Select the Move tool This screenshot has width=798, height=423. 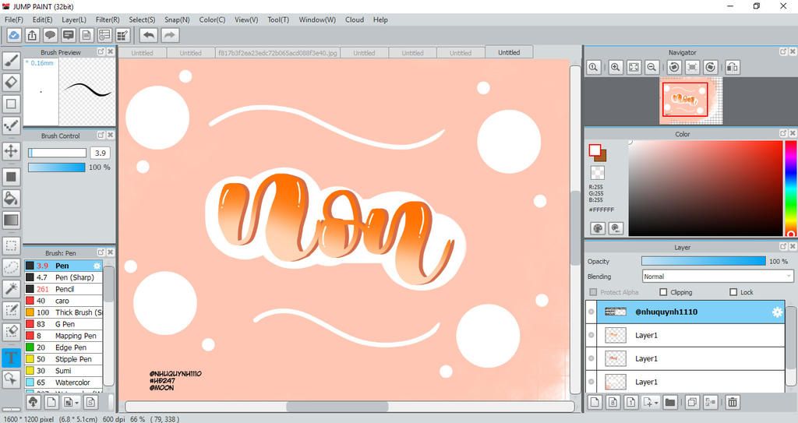11,151
